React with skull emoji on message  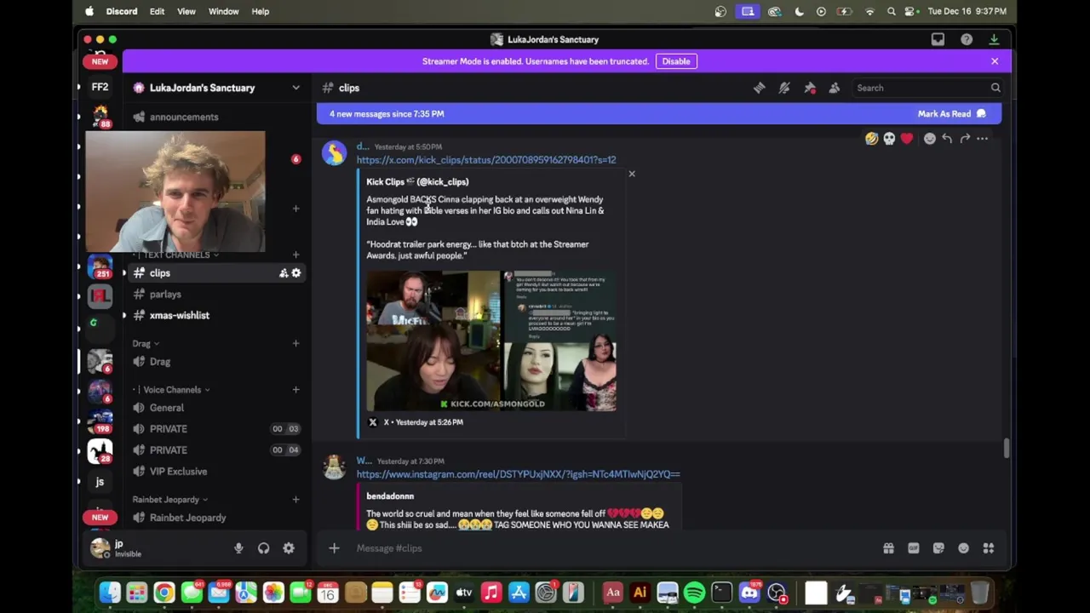pyautogui.click(x=889, y=139)
